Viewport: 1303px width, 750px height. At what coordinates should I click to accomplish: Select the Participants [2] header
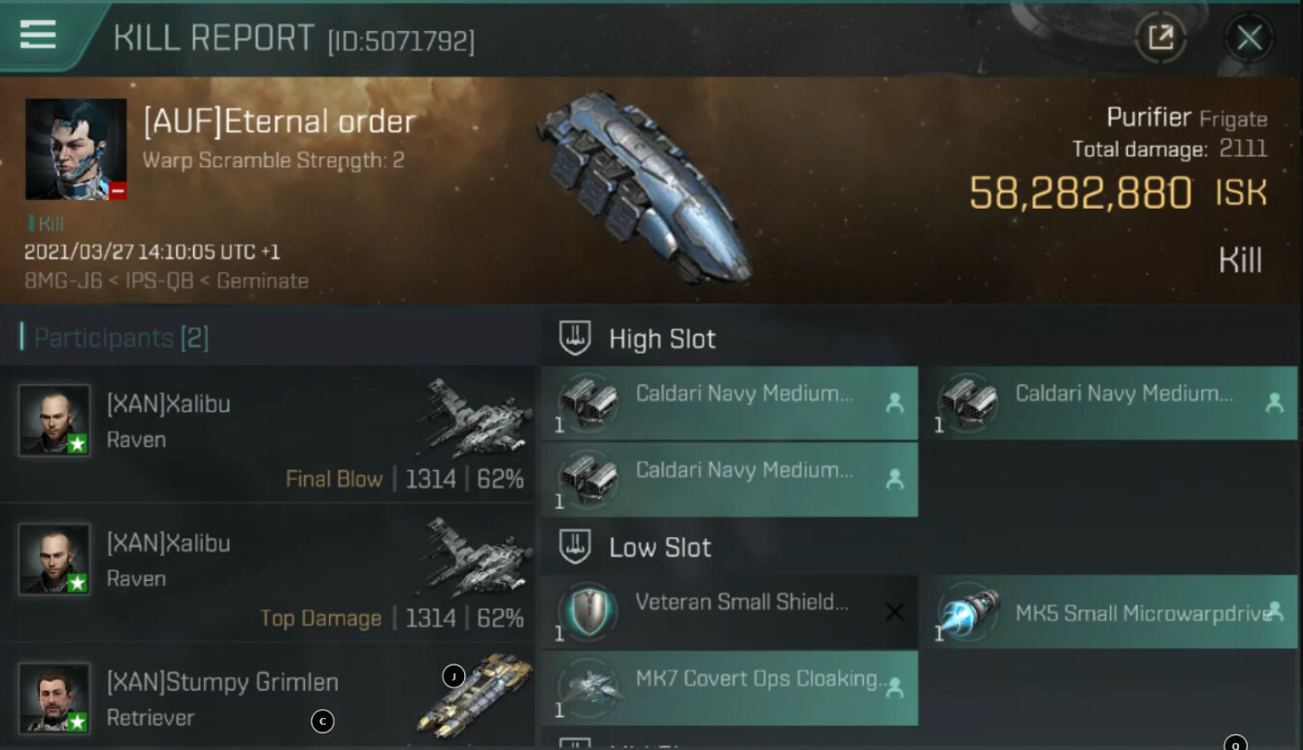[115, 337]
